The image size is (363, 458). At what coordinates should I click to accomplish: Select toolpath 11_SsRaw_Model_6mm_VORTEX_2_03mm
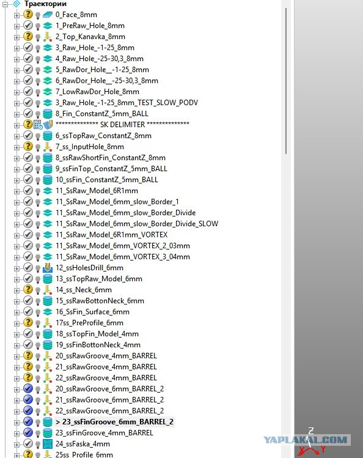(123, 246)
